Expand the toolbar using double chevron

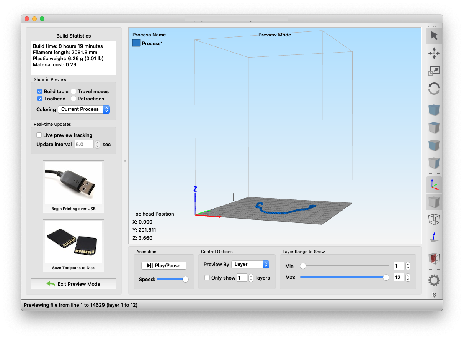point(434,295)
